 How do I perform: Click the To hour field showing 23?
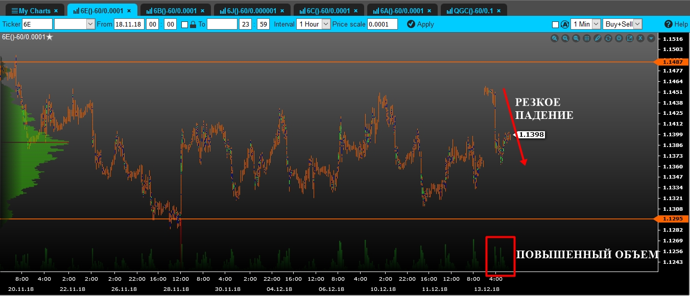[x=246, y=24]
